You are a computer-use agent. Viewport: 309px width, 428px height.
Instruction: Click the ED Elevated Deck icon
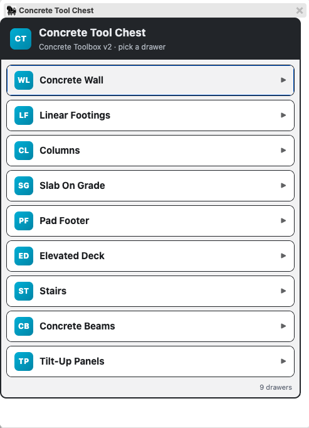point(24,256)
